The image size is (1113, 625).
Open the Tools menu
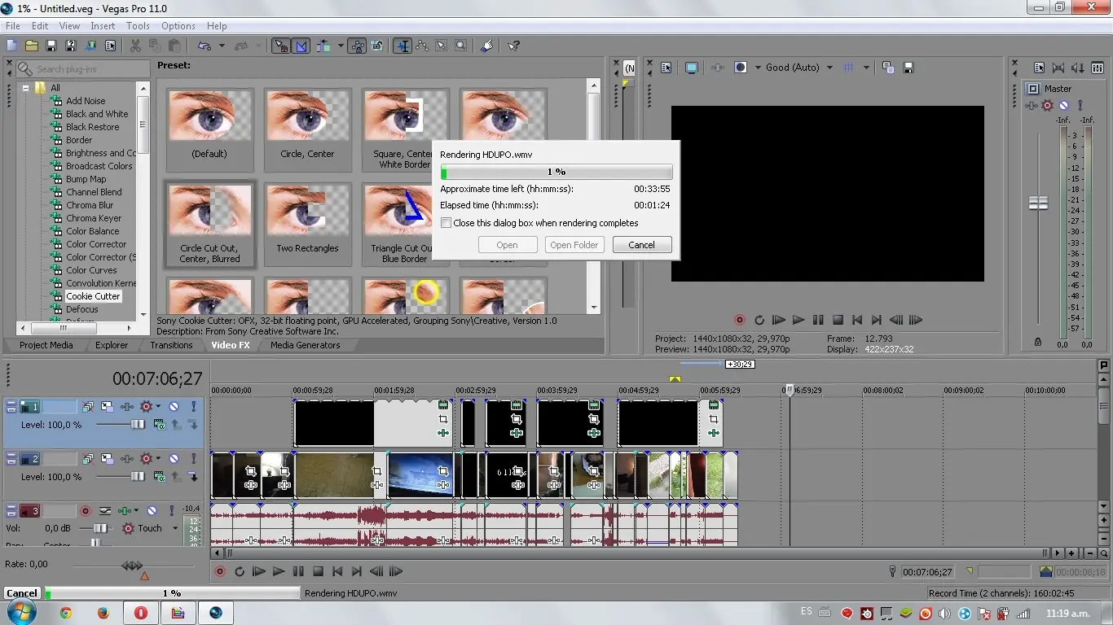(x=138, y=26)
